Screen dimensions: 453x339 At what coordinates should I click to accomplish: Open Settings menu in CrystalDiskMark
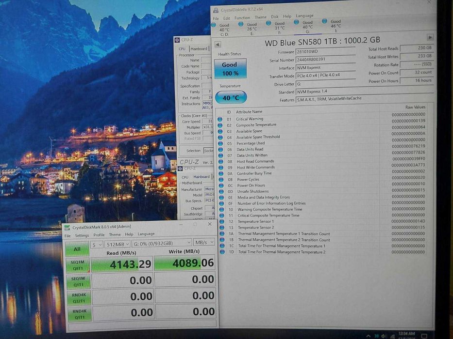[82, 235]
